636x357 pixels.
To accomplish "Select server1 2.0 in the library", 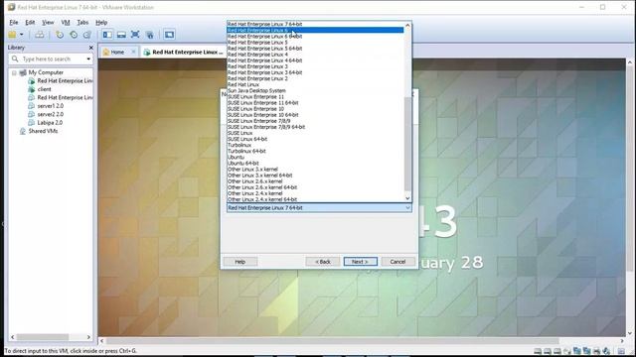I will (x=51, y=106).
